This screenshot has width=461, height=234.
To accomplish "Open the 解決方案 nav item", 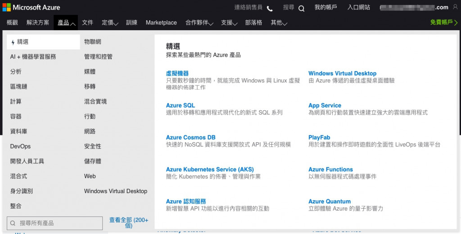I will 38,22.
